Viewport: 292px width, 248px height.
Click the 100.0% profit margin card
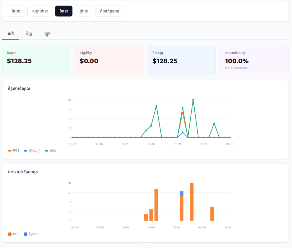[x=254, y=61]
